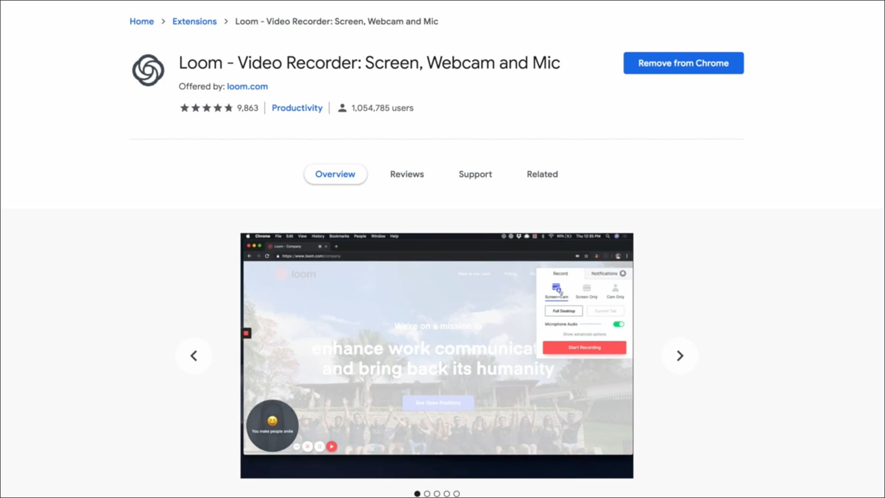Viewport: 885px width, 498px height.
Task: Select the second carousel dot indicator
Action: pos(427,494)
